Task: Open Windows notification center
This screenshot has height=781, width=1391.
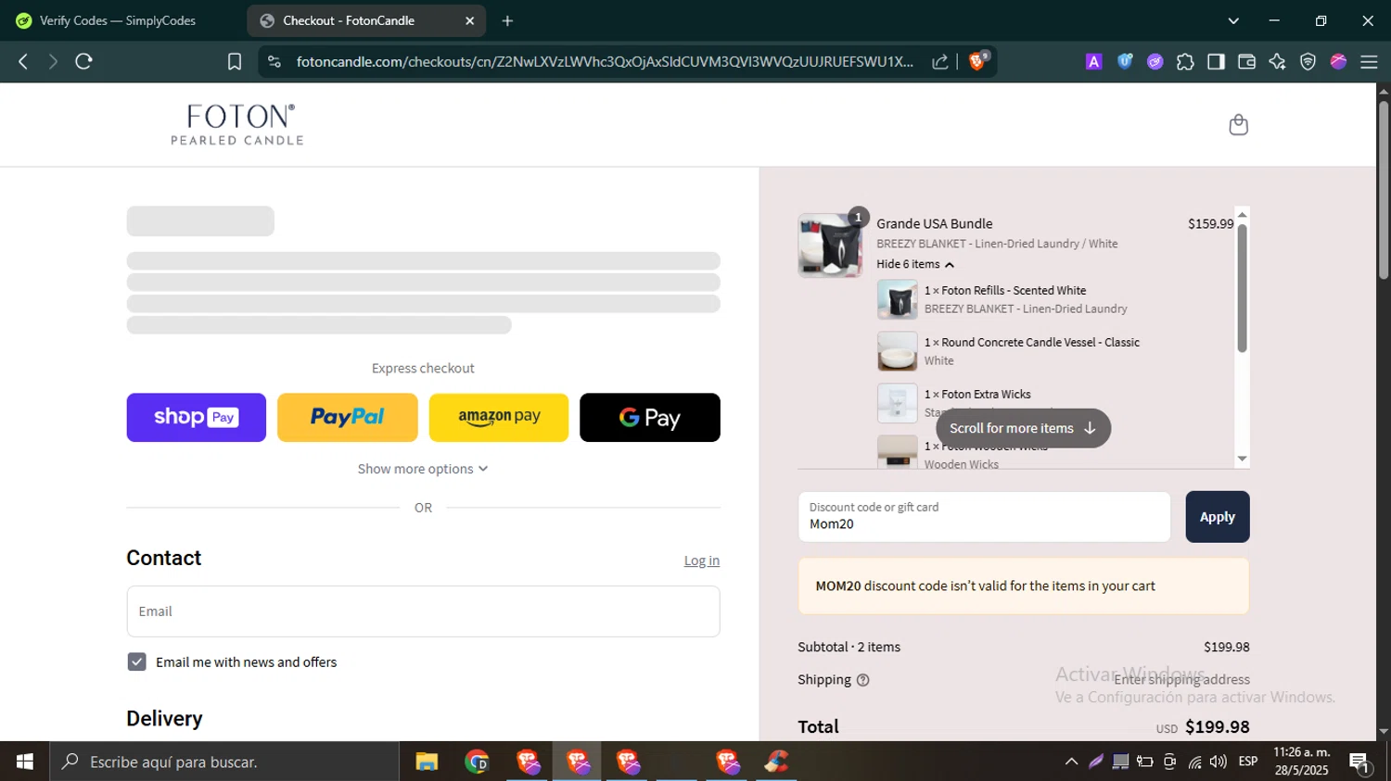Action: coord(1360,762)
